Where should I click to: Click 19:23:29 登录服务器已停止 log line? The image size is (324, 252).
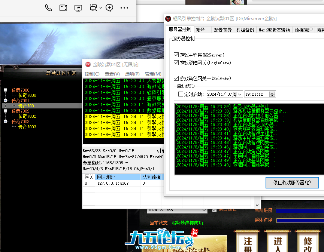point(225,107)
